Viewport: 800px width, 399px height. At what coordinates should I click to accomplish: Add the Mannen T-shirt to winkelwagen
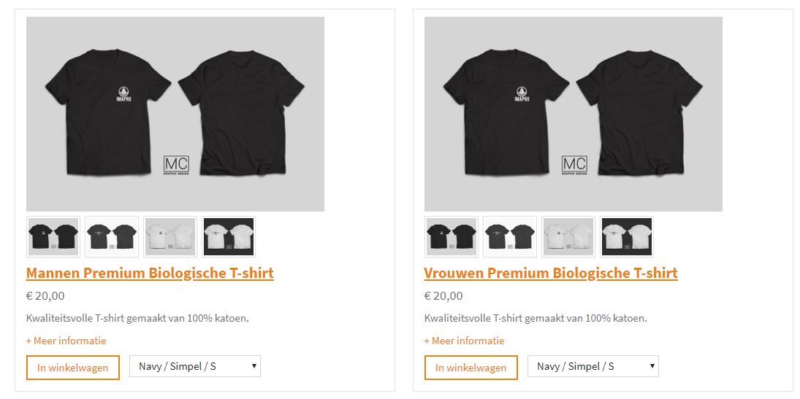tap(73, 368)
